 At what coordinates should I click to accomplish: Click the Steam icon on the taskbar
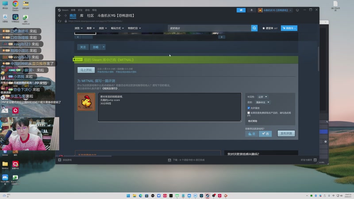[x=207, y=195]
